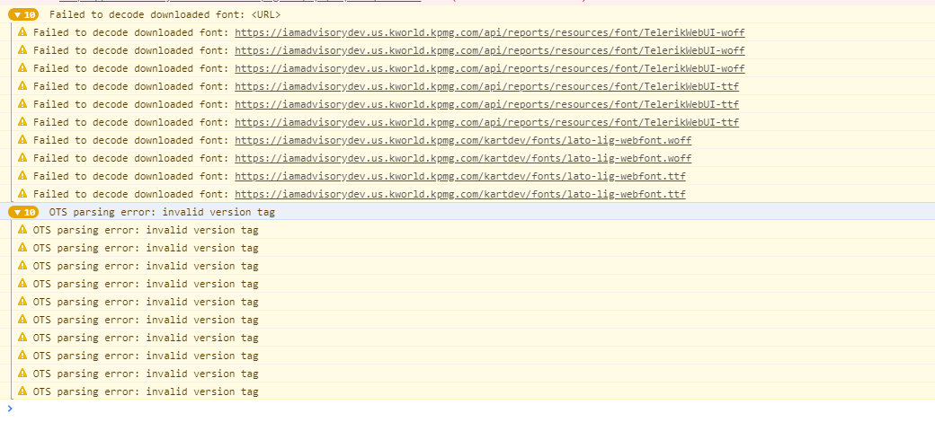Open the first lato-lig-webfont.ttf link
The height and width of the screenshot is (431, 935).
(x=459, y=176)
